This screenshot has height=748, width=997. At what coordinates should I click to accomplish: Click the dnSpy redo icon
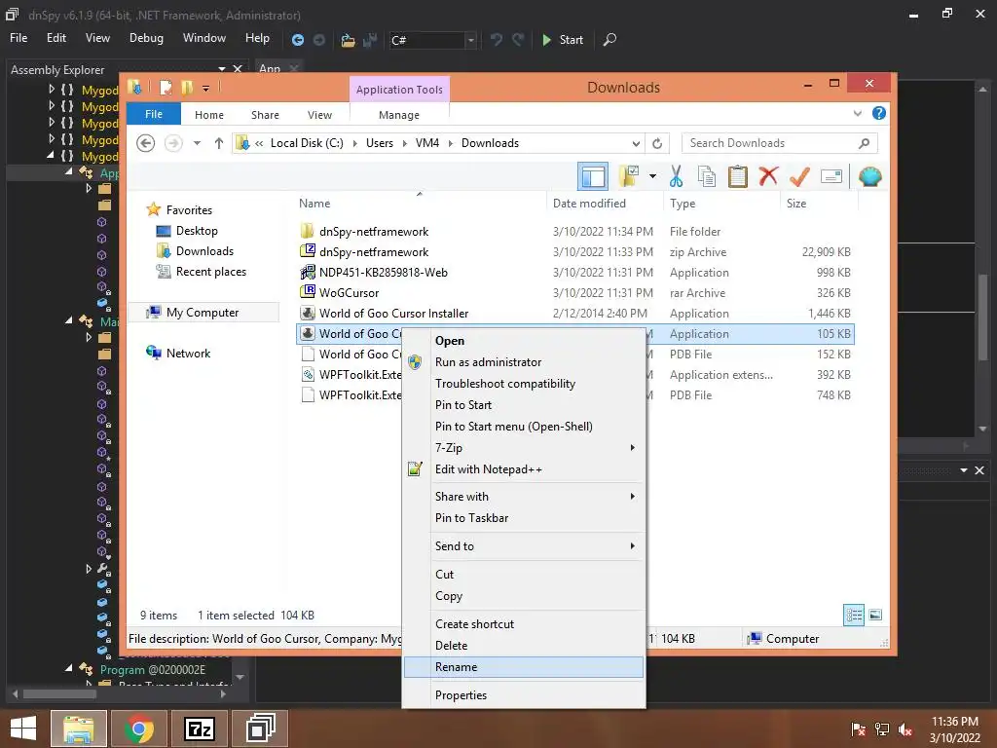[x=518, y=39]
